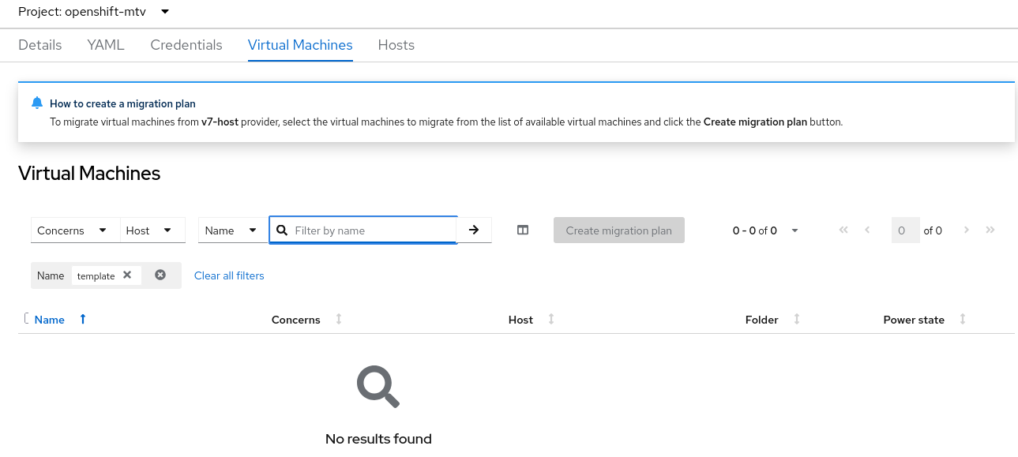This screenshot has height=457, width=1018.
Task: Expand the Project openshift-mtv selector
Action: coord(94,12)
